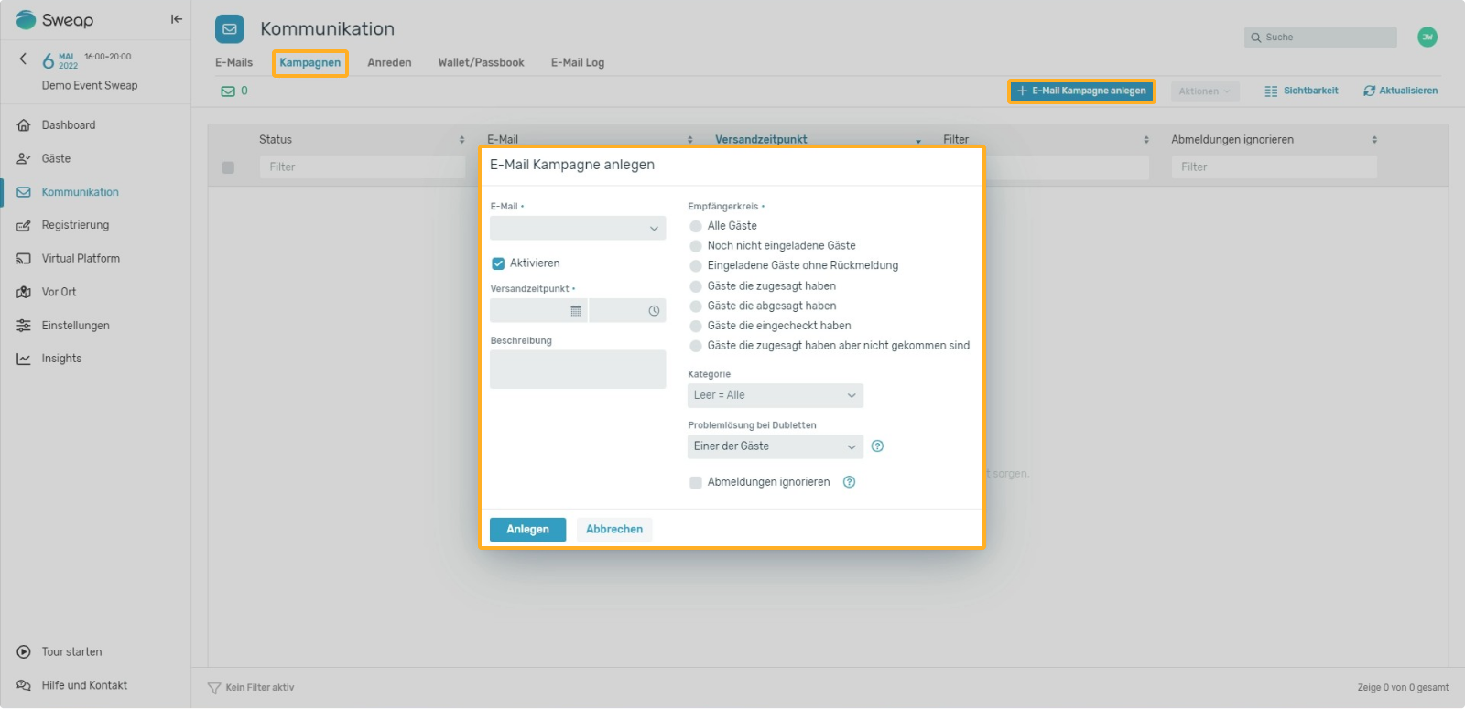Open the E-Mail template dropdown
This screenshot has width=1465, height=709.
tap(578, 228)
